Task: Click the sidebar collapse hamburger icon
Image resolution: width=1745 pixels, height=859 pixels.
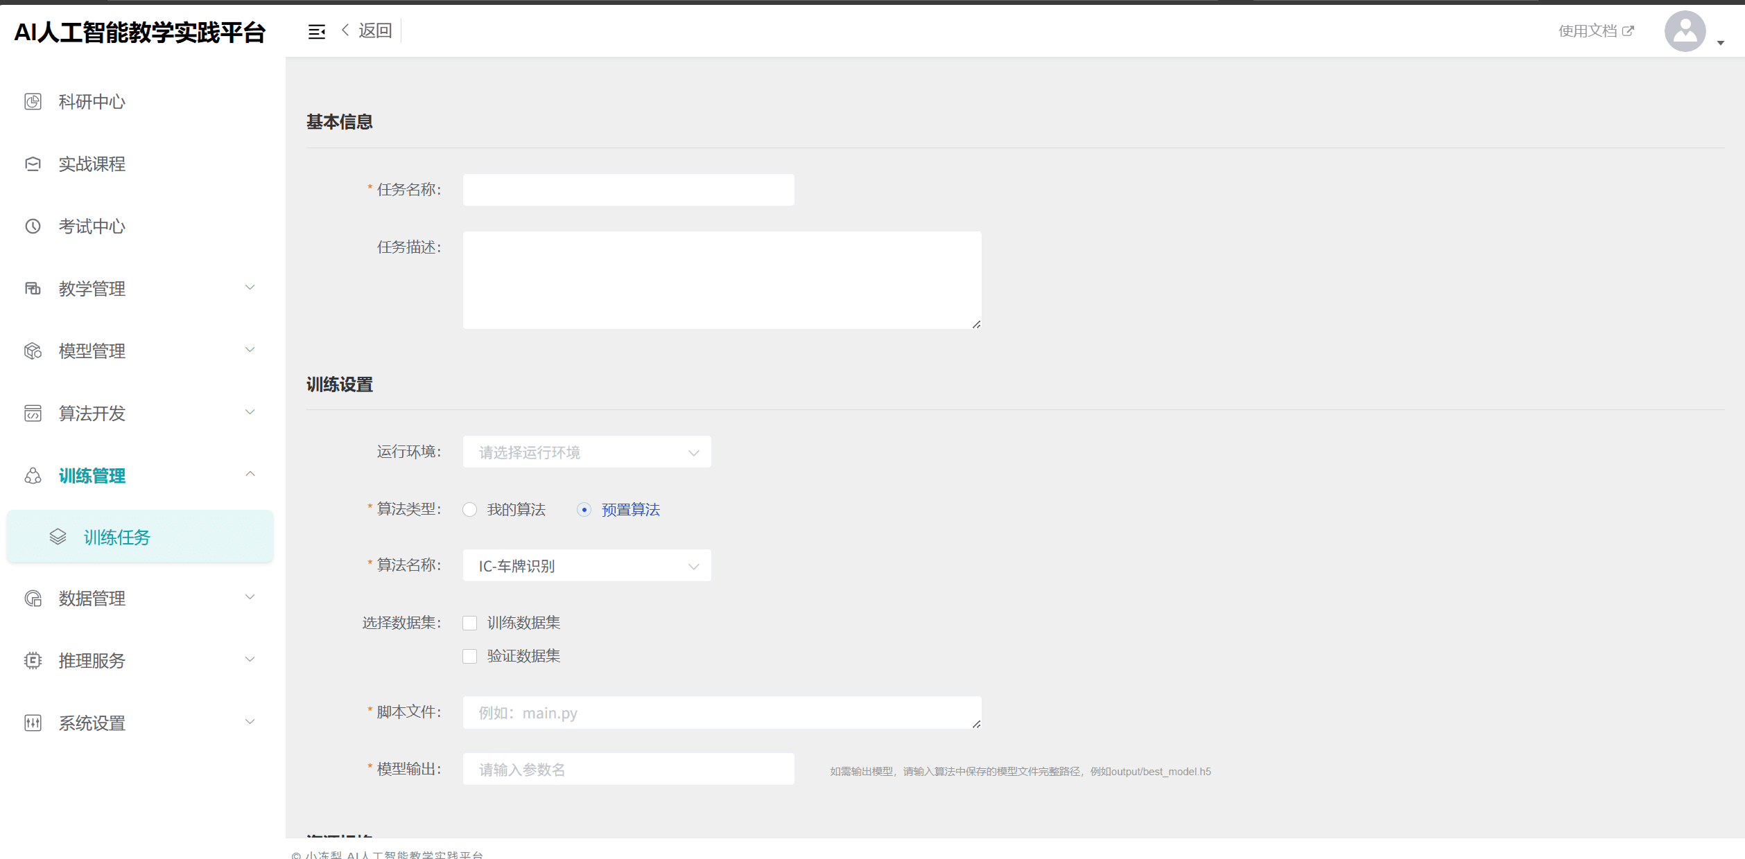Action: coord(316,32)
